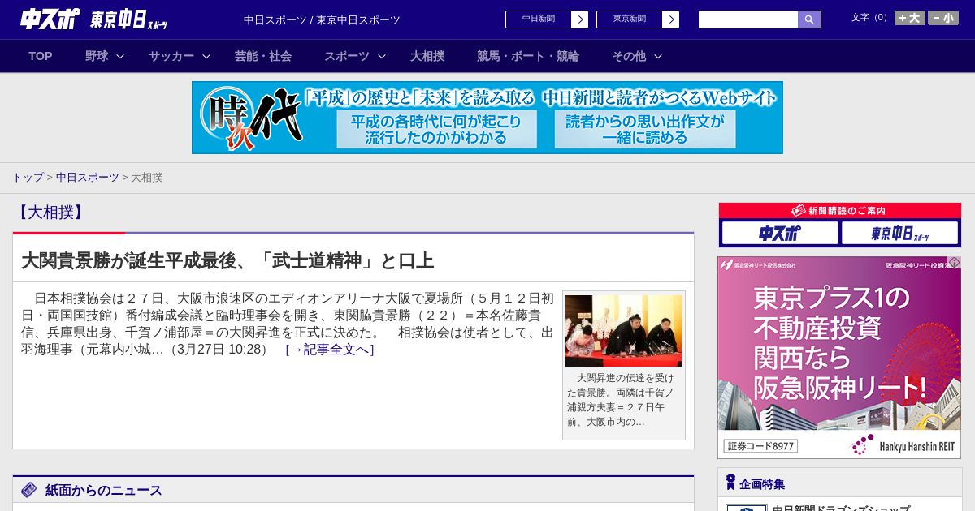Open 大相撲 menu item

coord(427,56)
